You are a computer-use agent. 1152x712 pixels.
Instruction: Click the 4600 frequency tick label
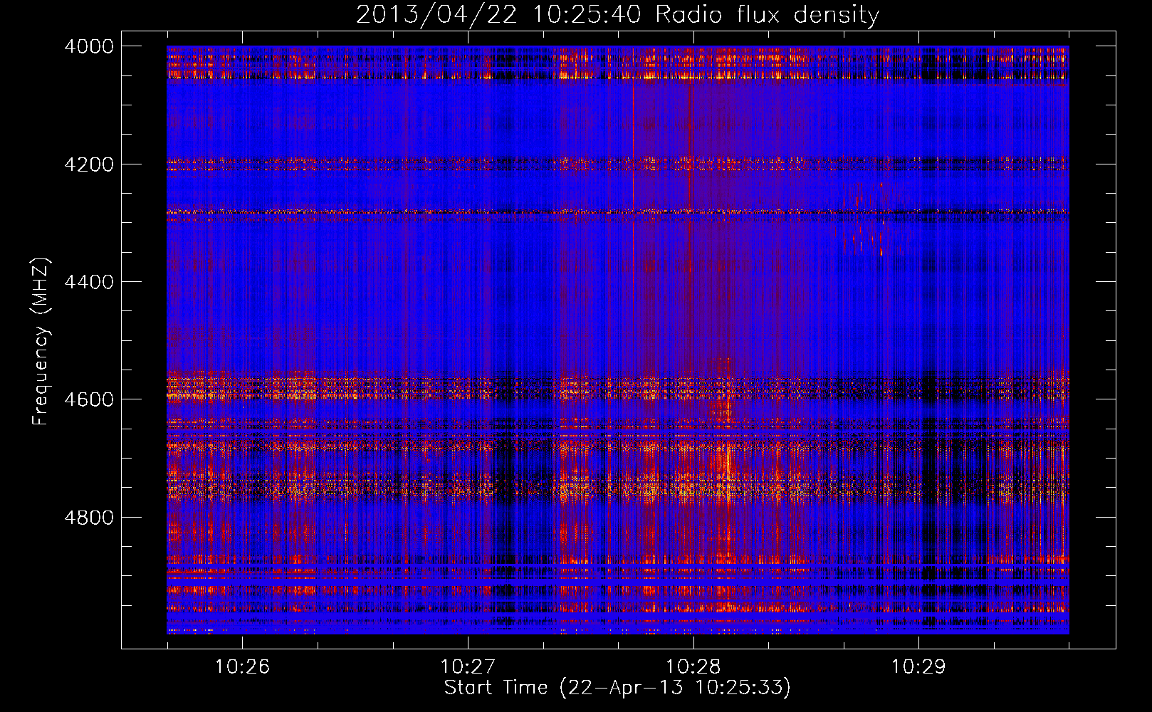click(89, 399)
